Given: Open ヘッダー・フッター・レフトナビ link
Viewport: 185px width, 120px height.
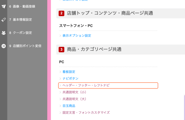Looking at the screenshot, I should pos(86,85).
